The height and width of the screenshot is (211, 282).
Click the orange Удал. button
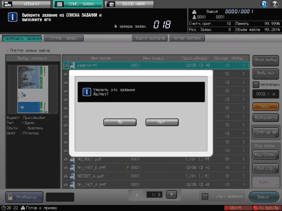[x=266, y=107]
